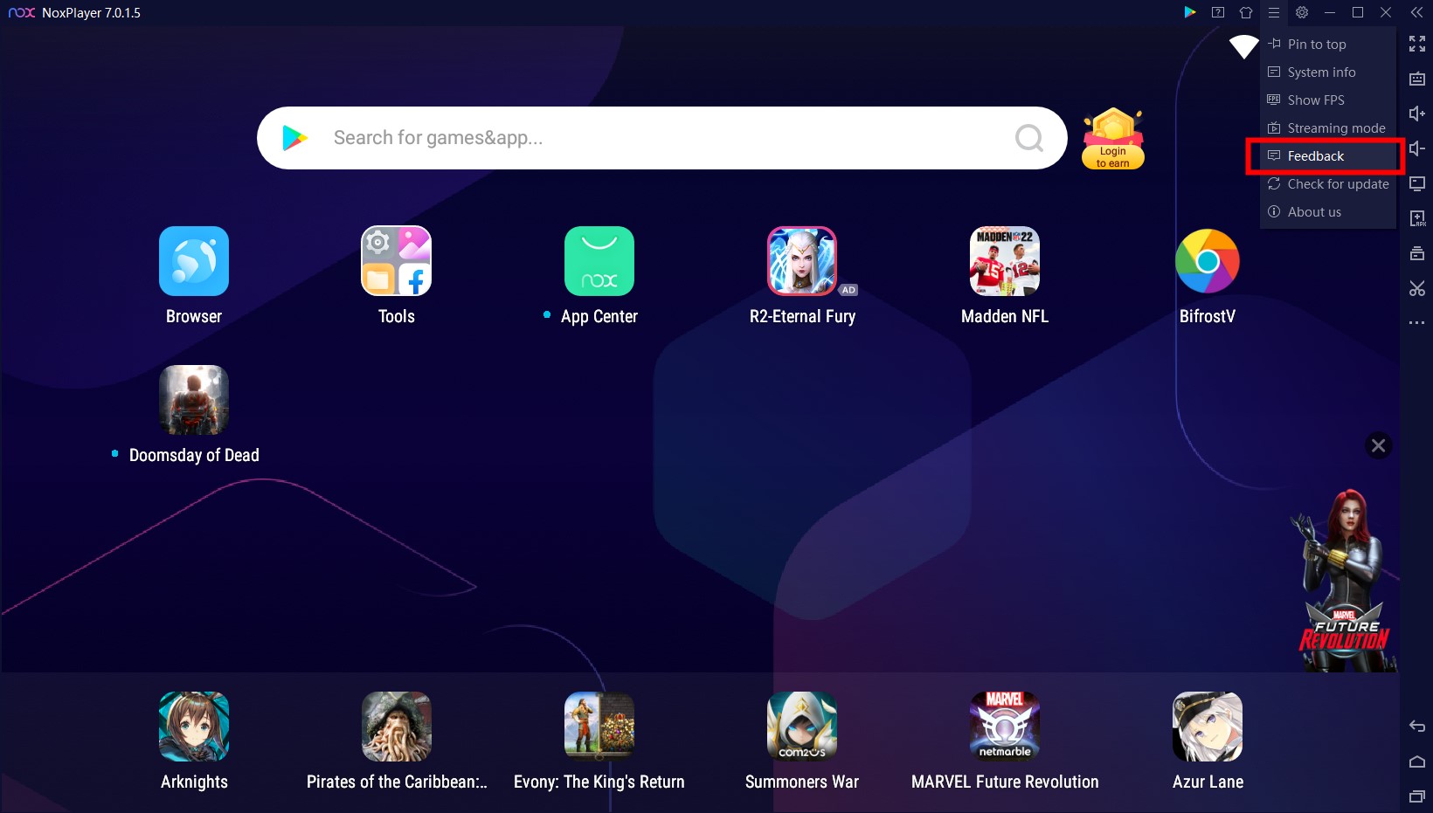The width and height of the screenshot is (1433, 813).
Task: Open the Tools folder
Action: (397, 261)
